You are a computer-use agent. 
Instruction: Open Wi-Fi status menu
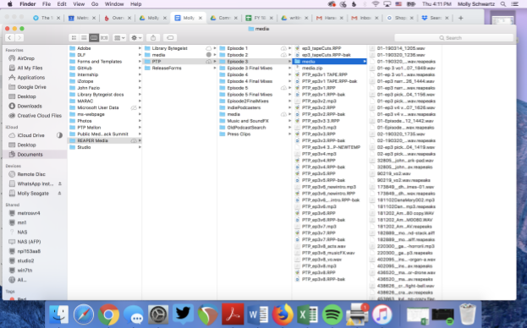tap(376, 4)
